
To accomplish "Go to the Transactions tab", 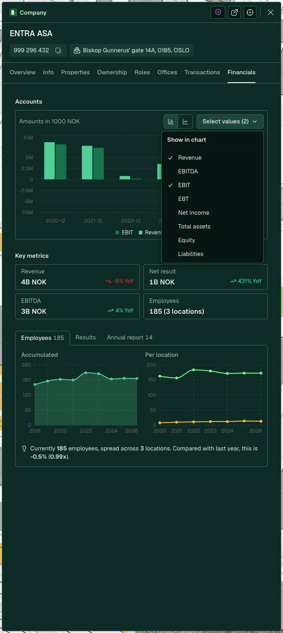I will coord(202,72).
